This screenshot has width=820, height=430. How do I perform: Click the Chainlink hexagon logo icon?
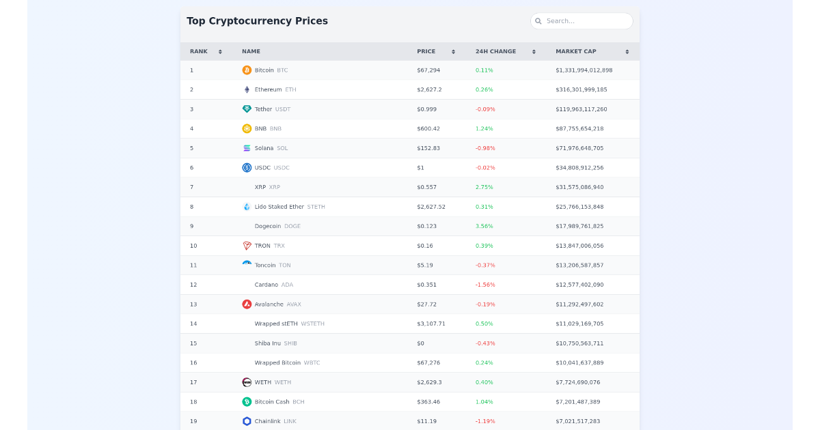coord(247,421)
